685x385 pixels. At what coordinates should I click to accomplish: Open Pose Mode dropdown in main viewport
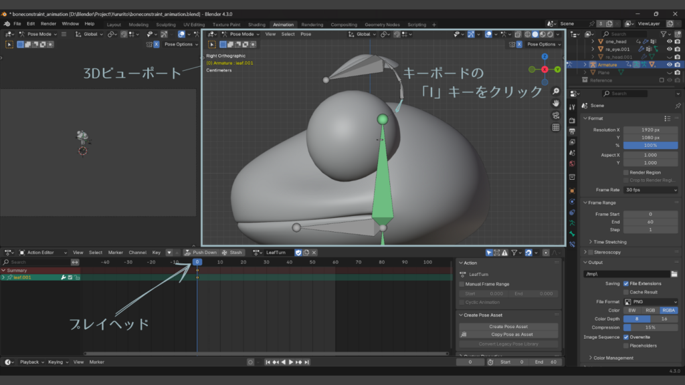pyautogui.click(x=240, y=34)
